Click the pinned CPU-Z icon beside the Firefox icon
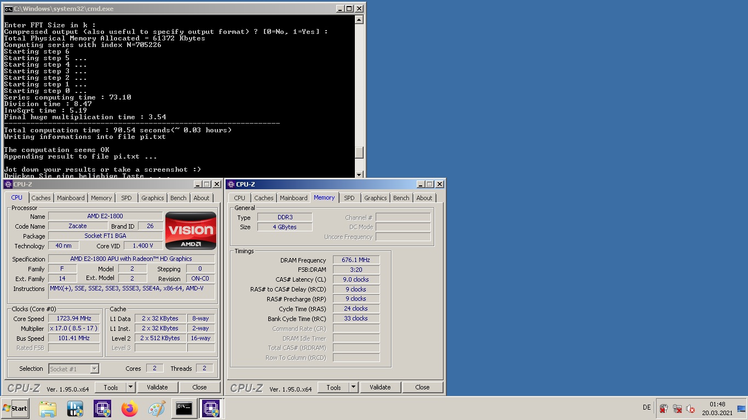Image resolution: width=748 pixels, height=420 pixels. (102, 409)
